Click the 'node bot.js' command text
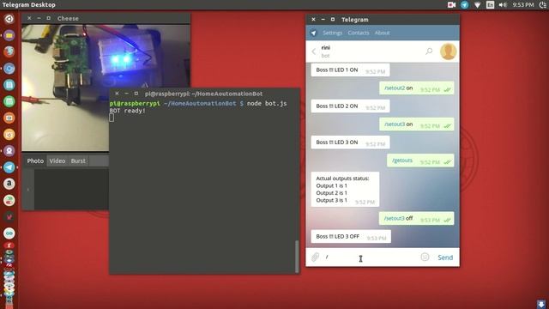The width and height of the screenshot is (549, 309). coord(267,103)
